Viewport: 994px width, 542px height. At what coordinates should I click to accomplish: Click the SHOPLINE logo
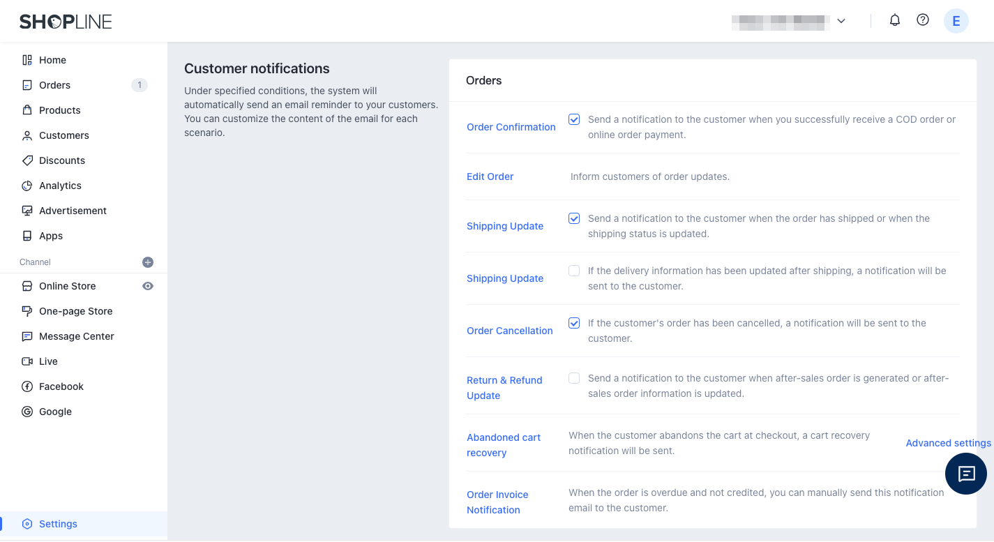click(x=66, y=22)
